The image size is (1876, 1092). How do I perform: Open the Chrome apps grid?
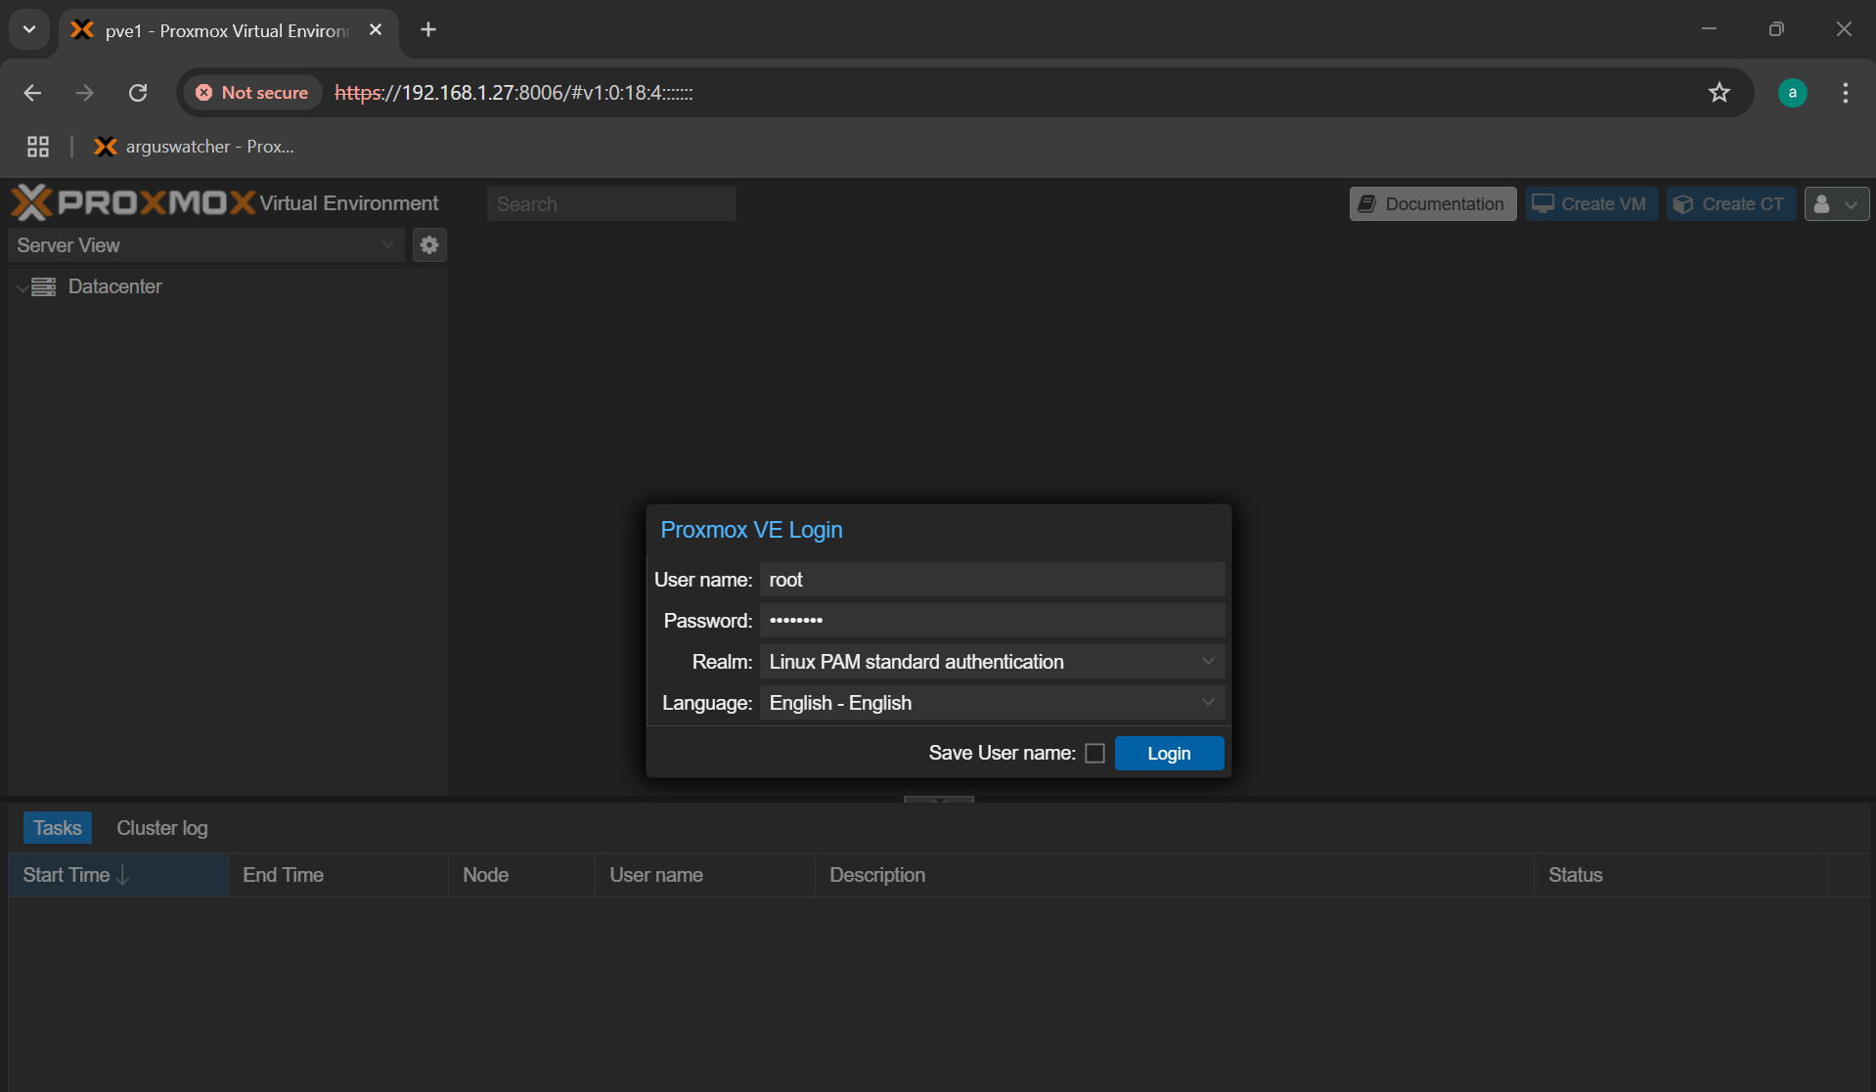pyautogui.click(x=38, y=147)
